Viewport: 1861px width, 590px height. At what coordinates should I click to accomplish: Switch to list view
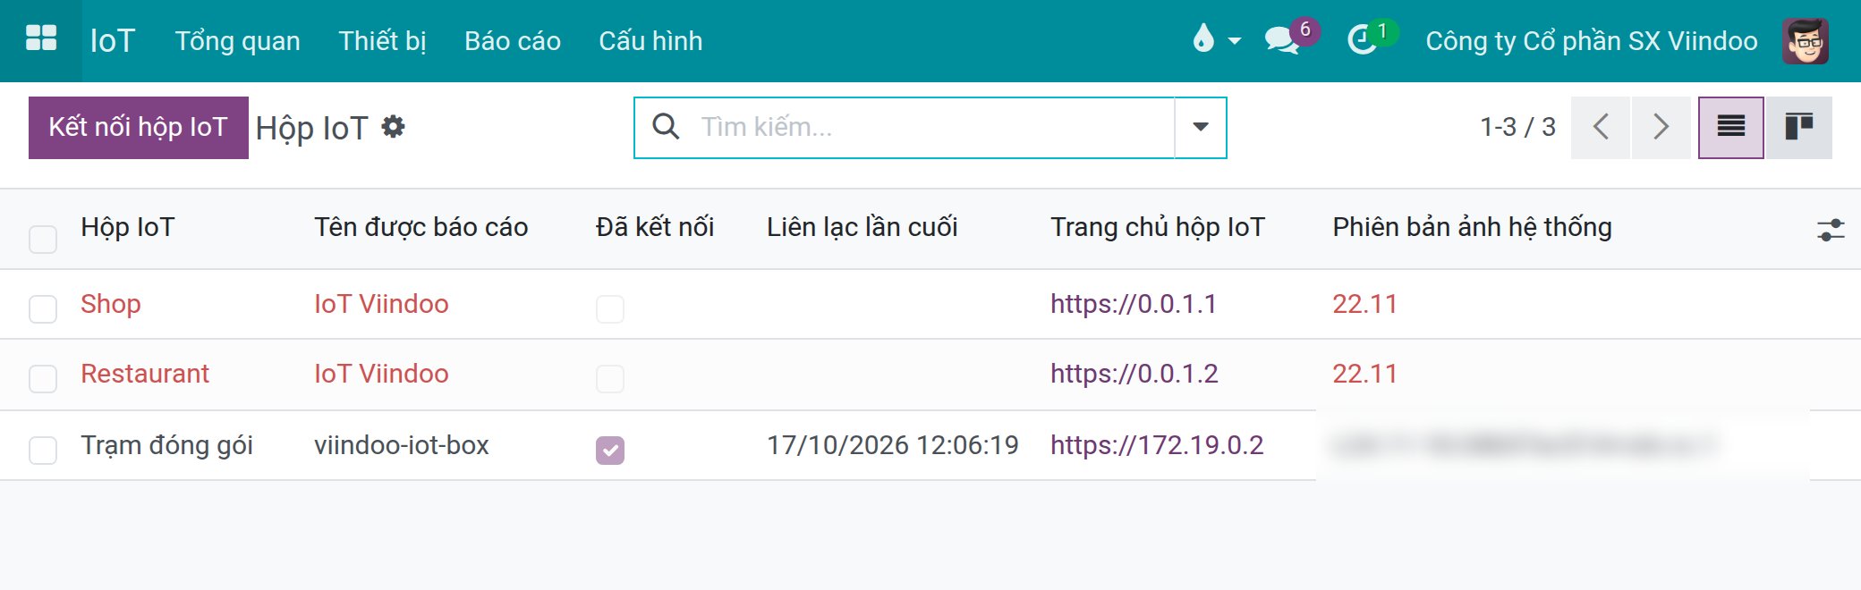1731,127
